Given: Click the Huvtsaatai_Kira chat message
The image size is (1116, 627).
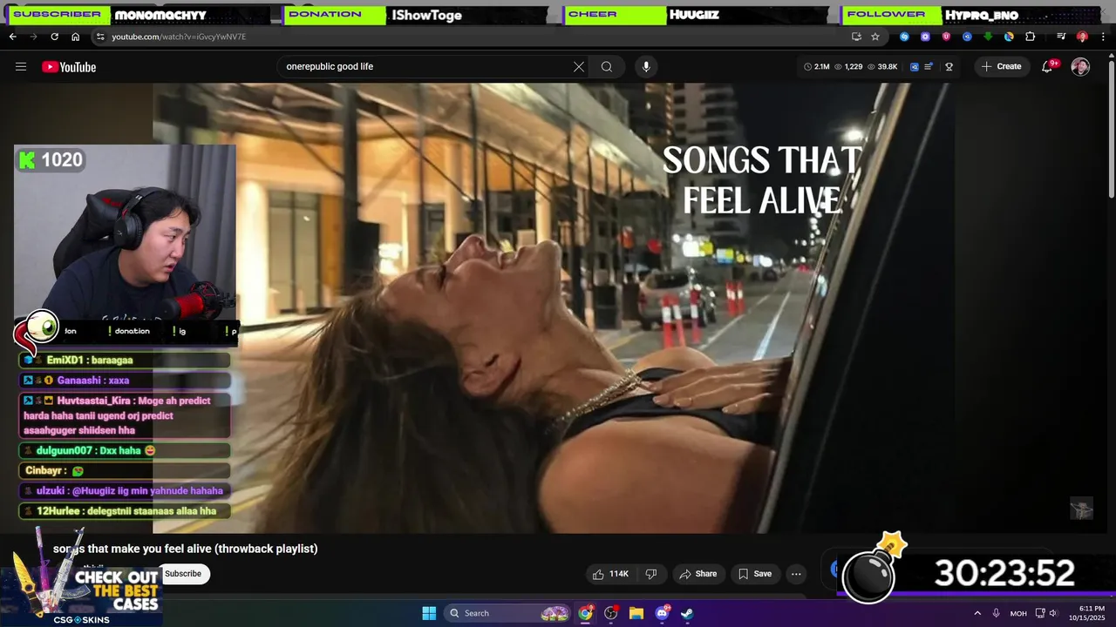Looking at the screenshot, I should 125,415.
